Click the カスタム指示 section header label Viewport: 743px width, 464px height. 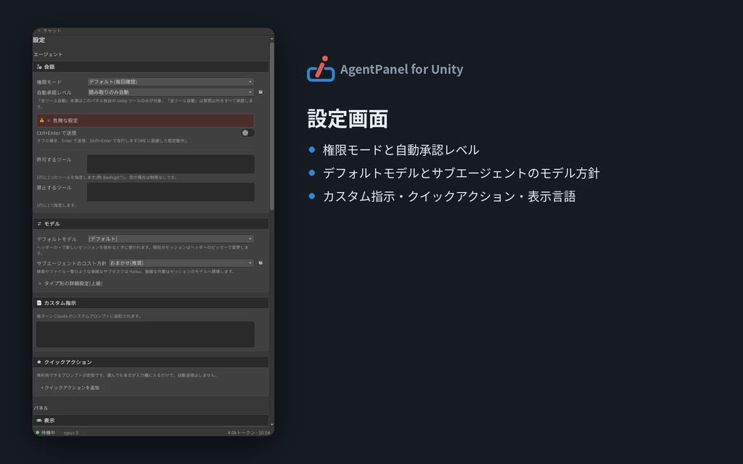[x=60, y=303]
